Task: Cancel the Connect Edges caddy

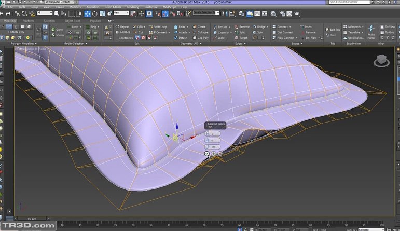Action: click(x=220, y=154)
